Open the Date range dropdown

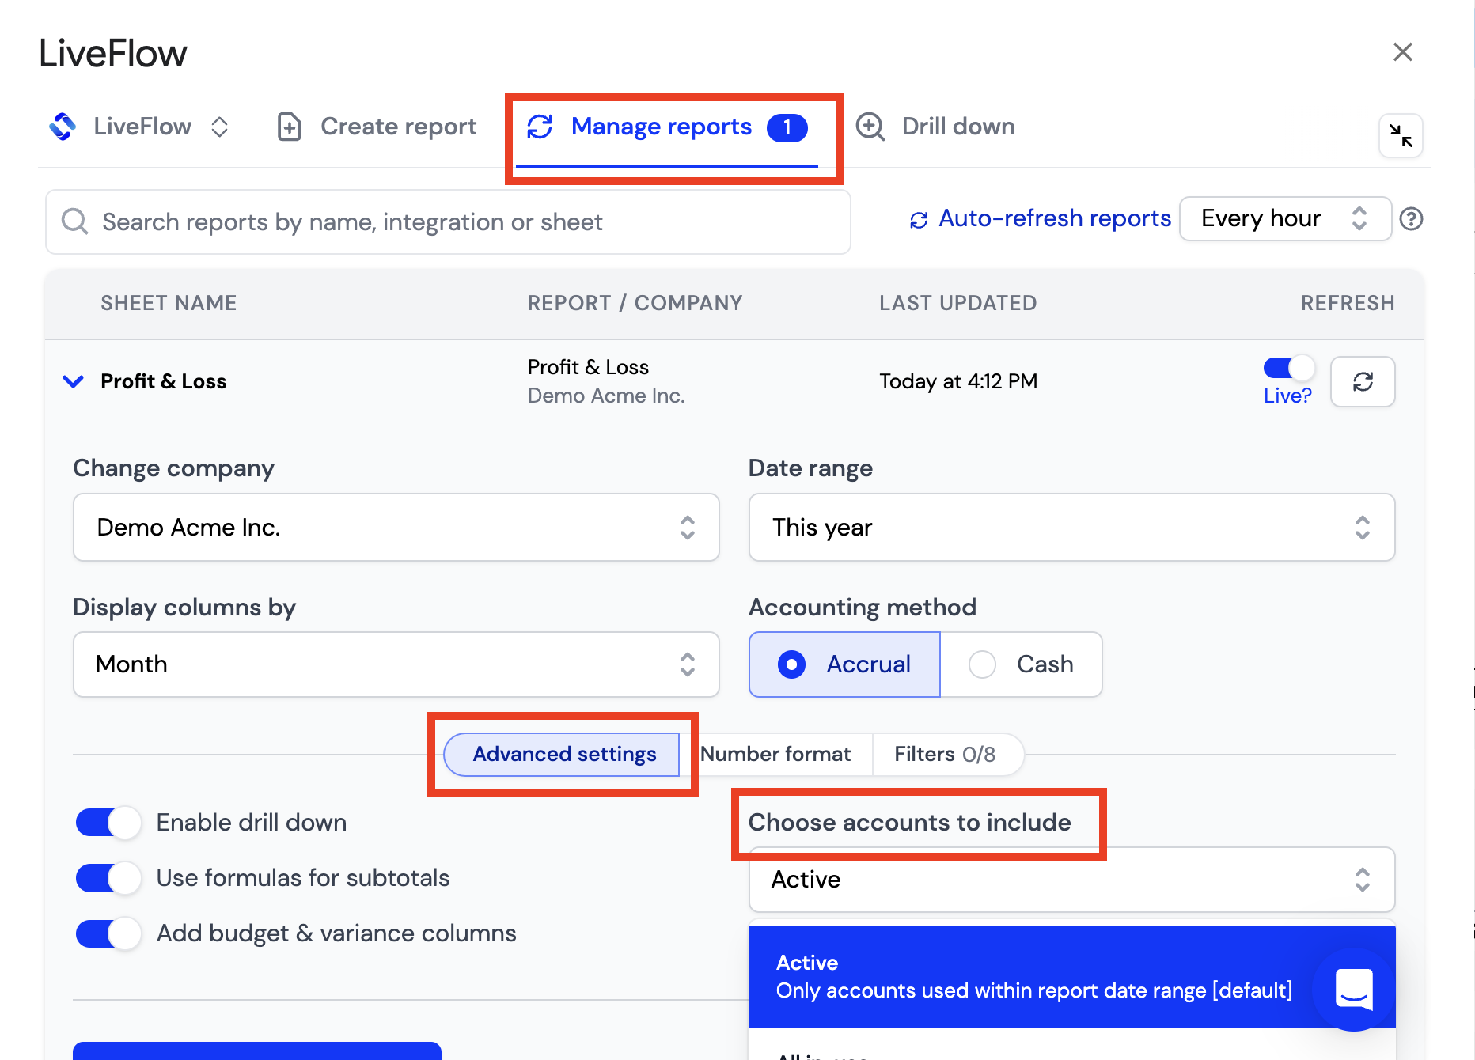[1071, 528]
